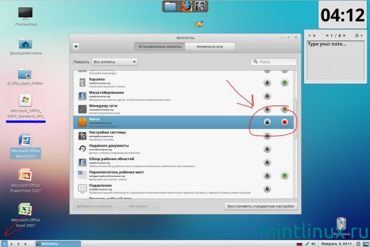Select the Масштабирование applet S icon
This screenshot has width=370, height=247.
82,96
